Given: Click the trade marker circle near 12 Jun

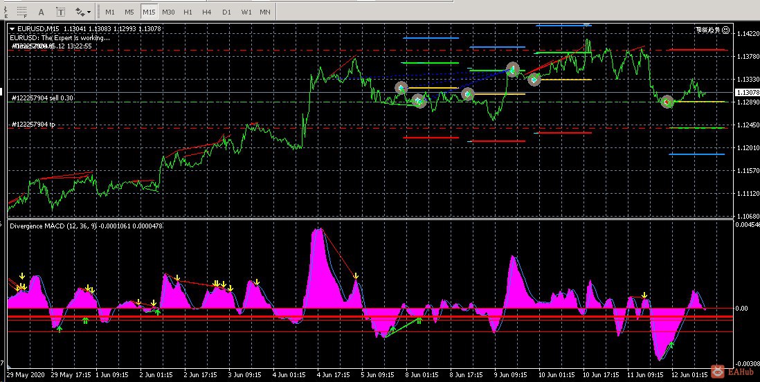Looking at the screenshot, I should [x=667, y=102].
